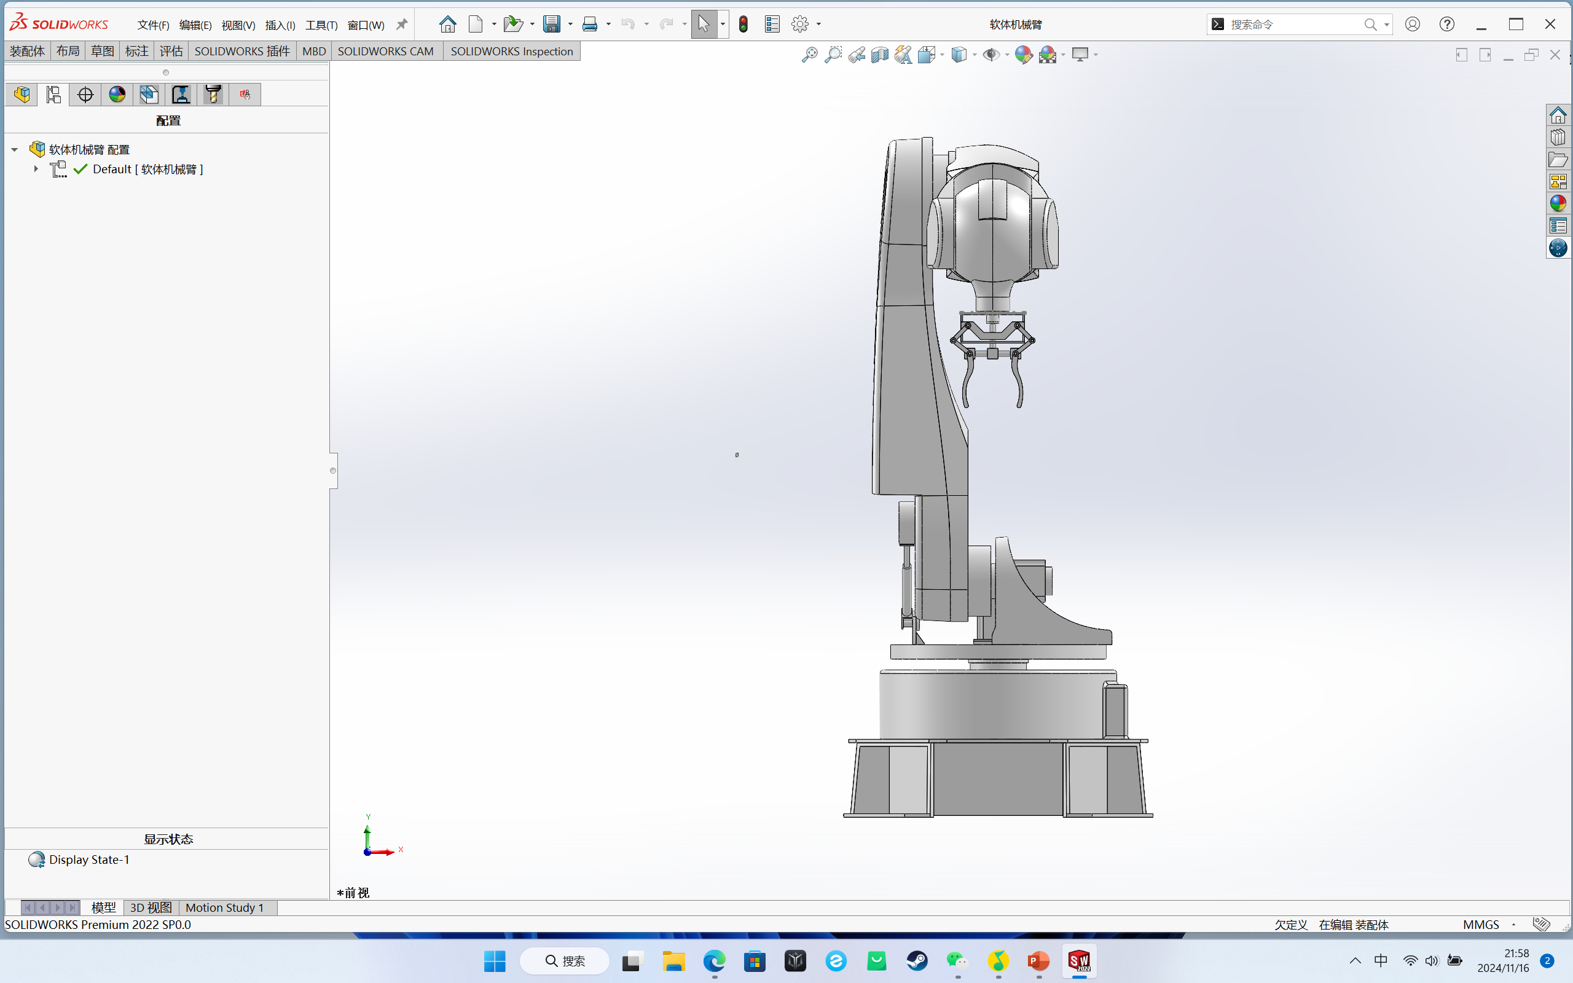This screenshot has height=983, width=1573.
Task: Activate the Select cursor tool
Action: (704, 24)
